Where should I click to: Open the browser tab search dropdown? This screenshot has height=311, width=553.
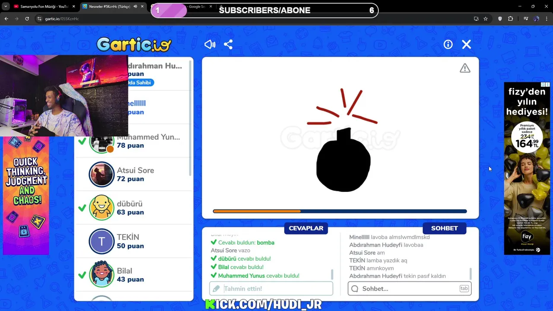[6, 6]
